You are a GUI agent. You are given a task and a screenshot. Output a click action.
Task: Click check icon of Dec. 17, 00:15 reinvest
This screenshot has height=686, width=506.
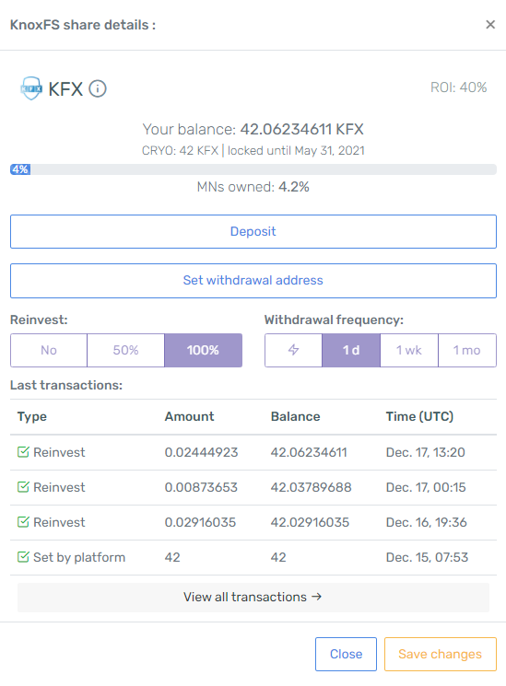point(23,487)
